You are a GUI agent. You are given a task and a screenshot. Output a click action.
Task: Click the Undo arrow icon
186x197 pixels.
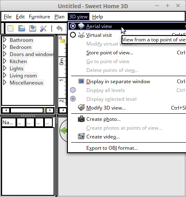59,28
